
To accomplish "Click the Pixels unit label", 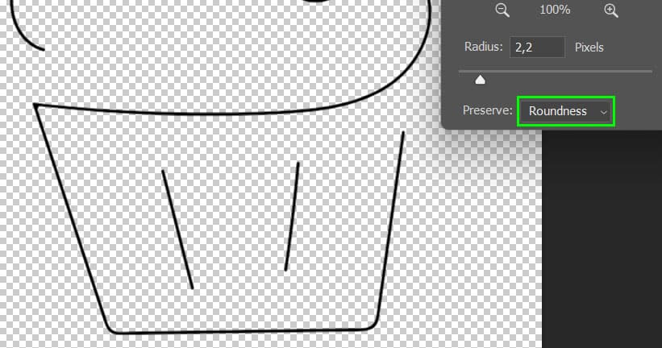I will 589,48.
